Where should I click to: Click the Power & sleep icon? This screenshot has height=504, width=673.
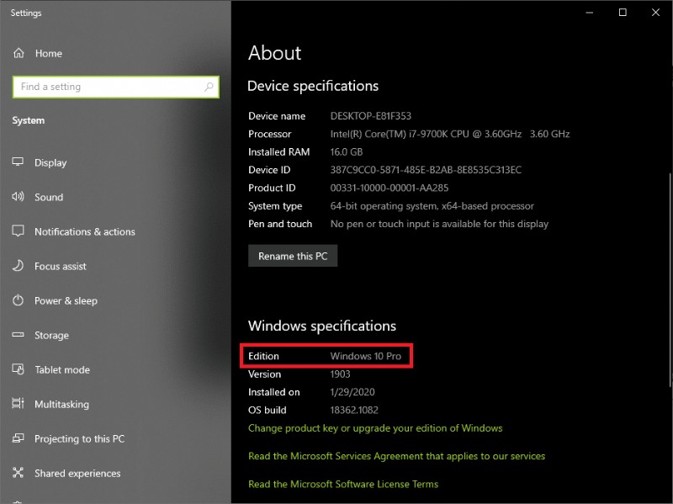pos(18,300)
